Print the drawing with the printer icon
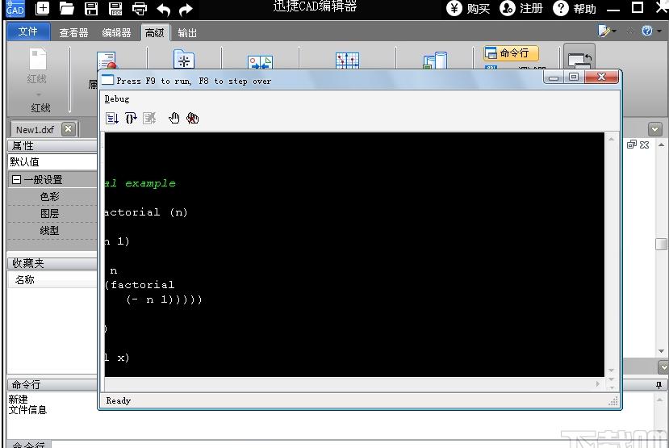This screenshot has height=448, width=669. [x=140, y=8]
